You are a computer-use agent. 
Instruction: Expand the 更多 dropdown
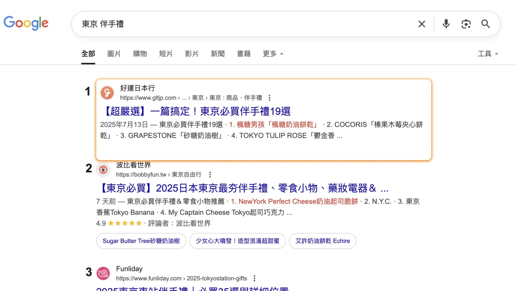click(273, 54)
